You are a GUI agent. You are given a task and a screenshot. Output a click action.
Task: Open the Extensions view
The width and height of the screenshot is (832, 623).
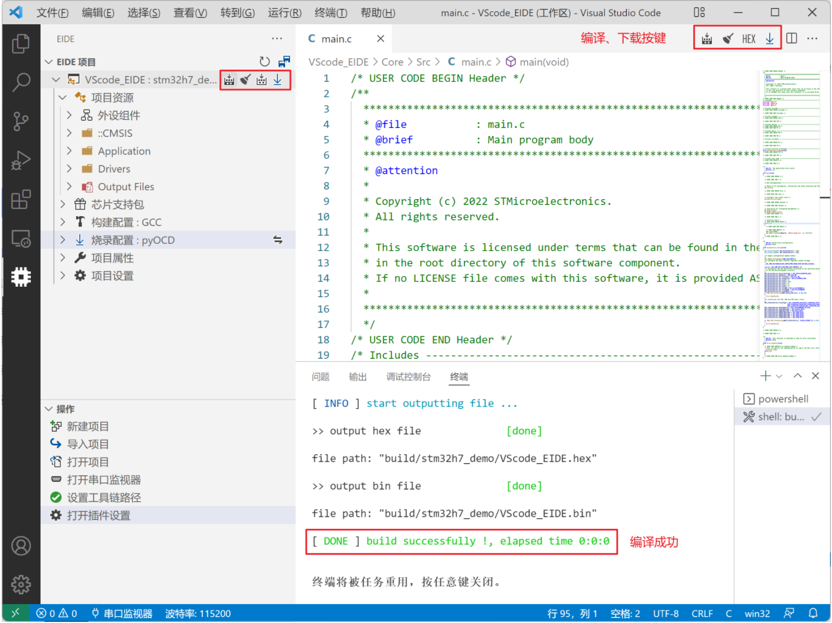[21, 200]
